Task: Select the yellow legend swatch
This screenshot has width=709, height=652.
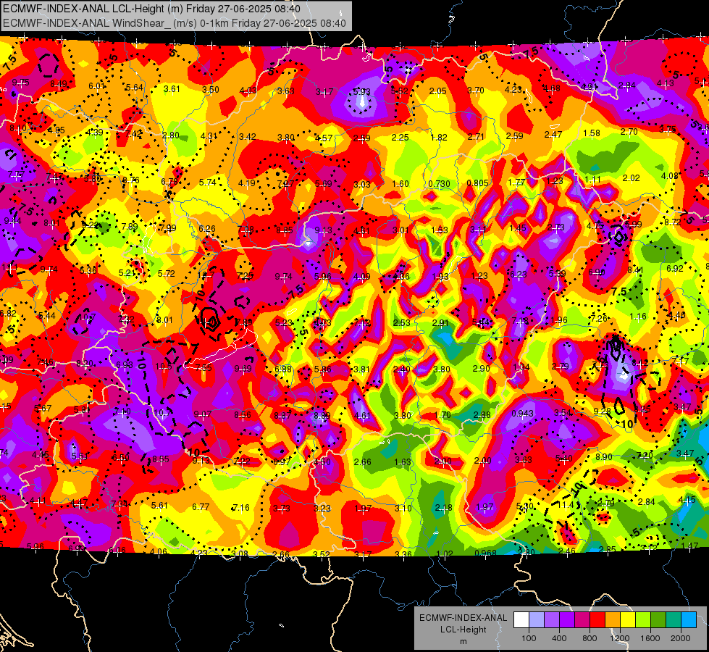Action: pos(628,620)
